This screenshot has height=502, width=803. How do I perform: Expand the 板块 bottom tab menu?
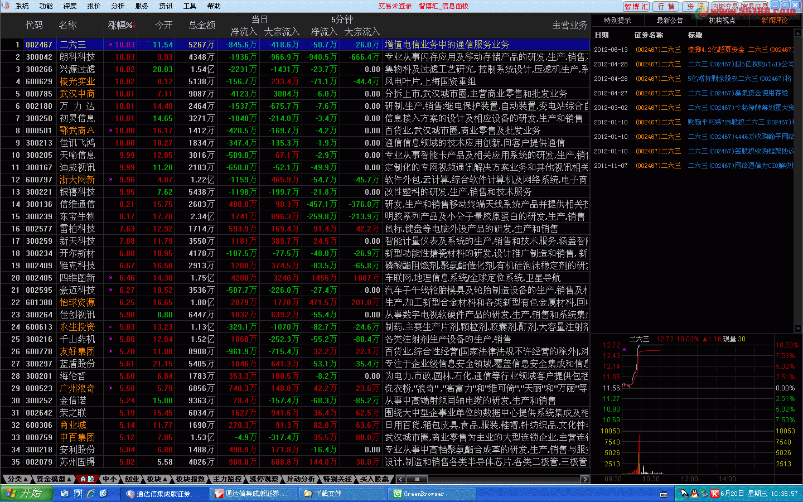(x=158, y=479)
